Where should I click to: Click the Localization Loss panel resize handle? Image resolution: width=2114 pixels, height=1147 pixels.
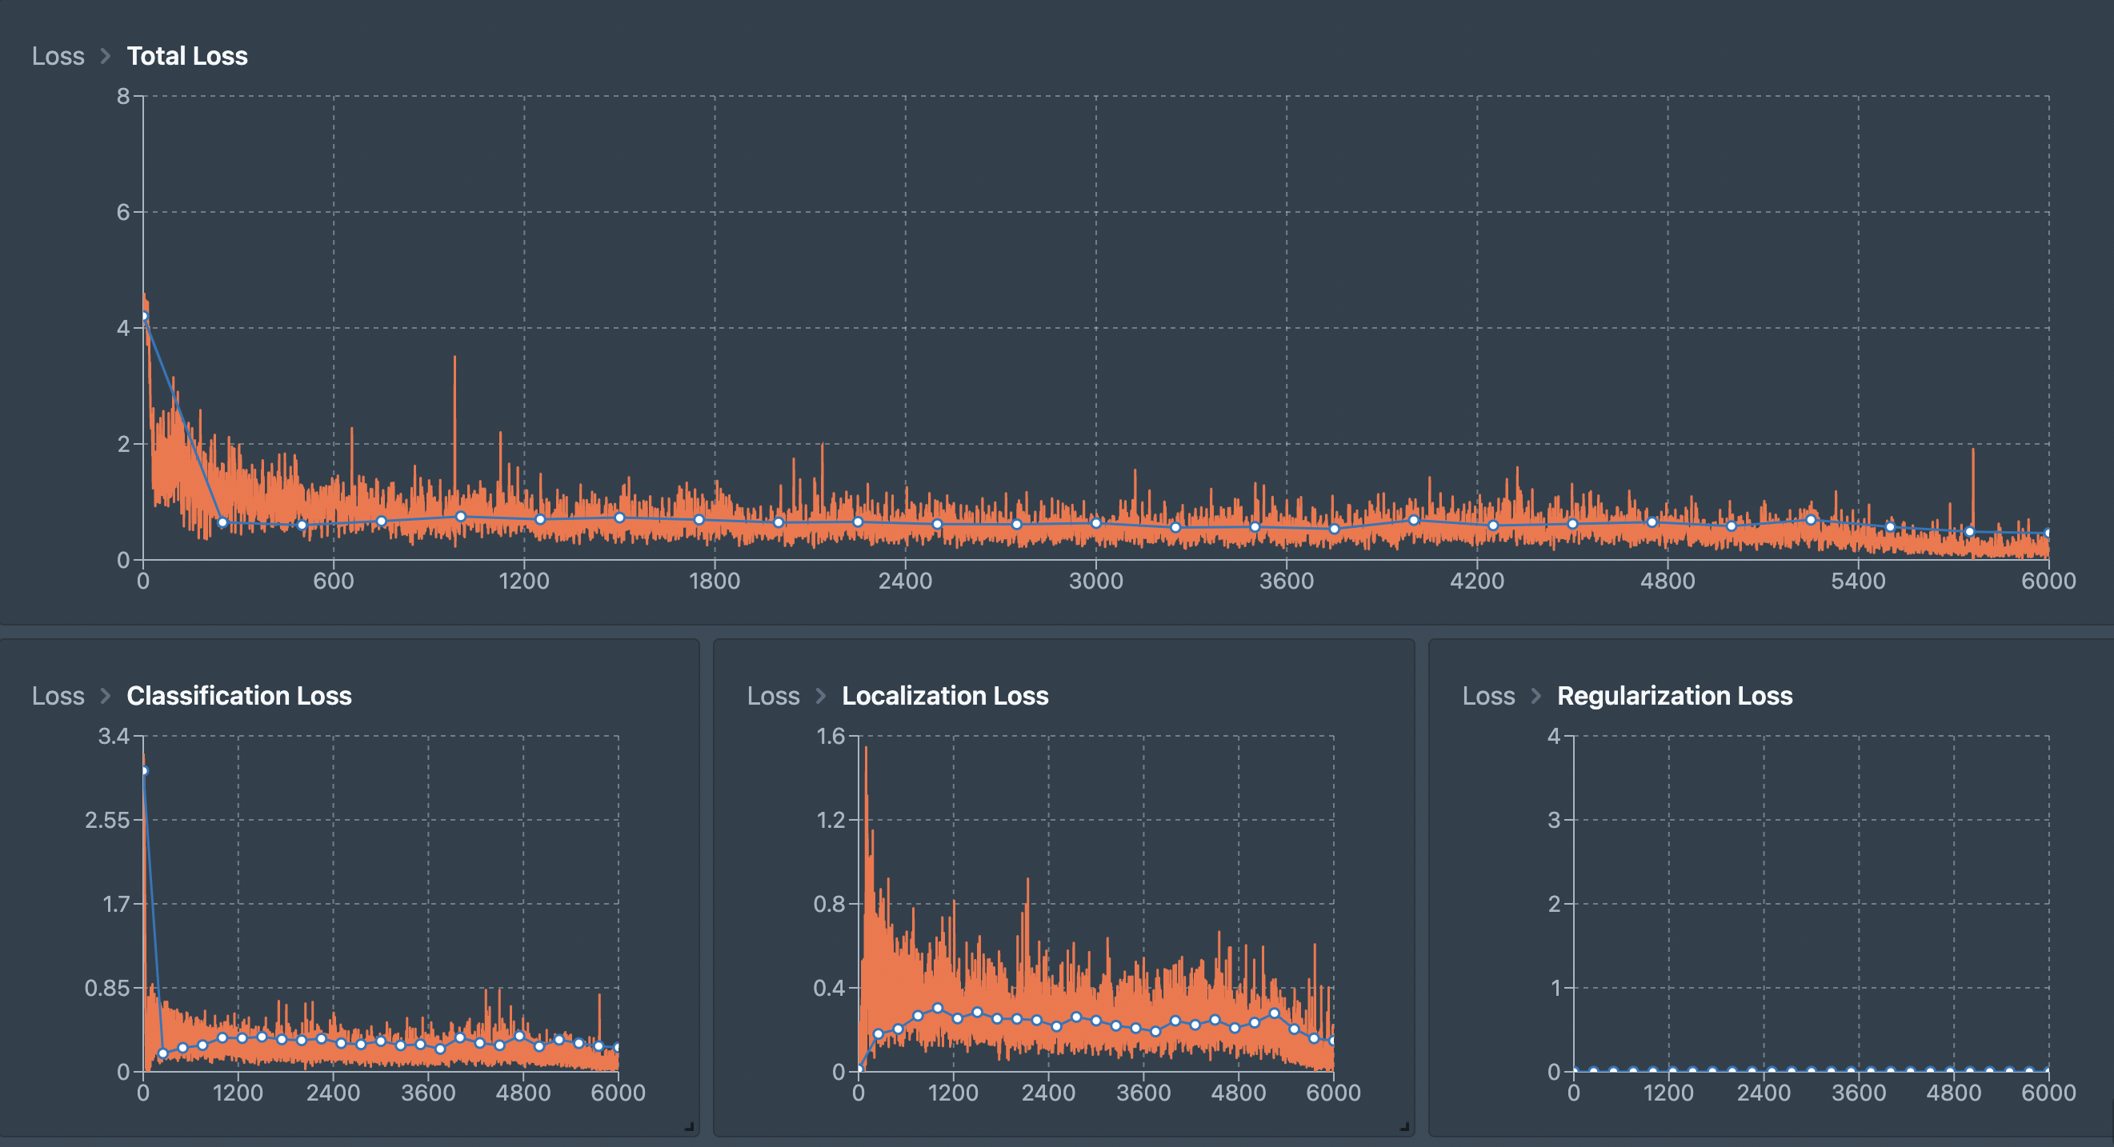(x=1404, y=1126)
